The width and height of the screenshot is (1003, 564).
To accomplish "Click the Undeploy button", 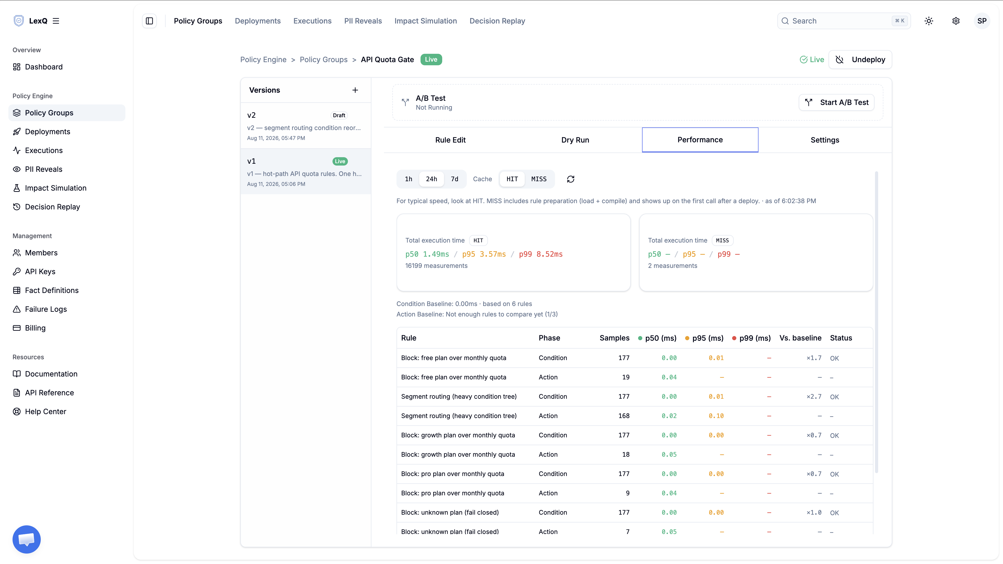I will click(860, 60).
